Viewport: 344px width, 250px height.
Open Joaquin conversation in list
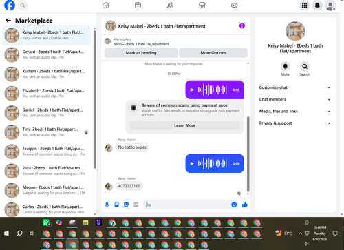[x=47, y=152]
